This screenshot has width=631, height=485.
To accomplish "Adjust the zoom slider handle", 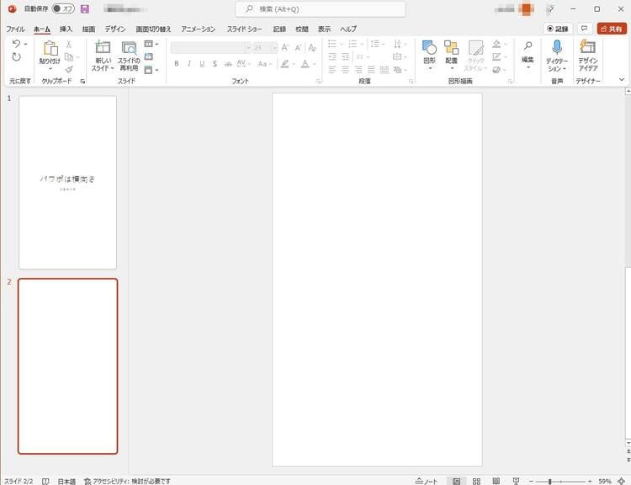I will 549,481.
